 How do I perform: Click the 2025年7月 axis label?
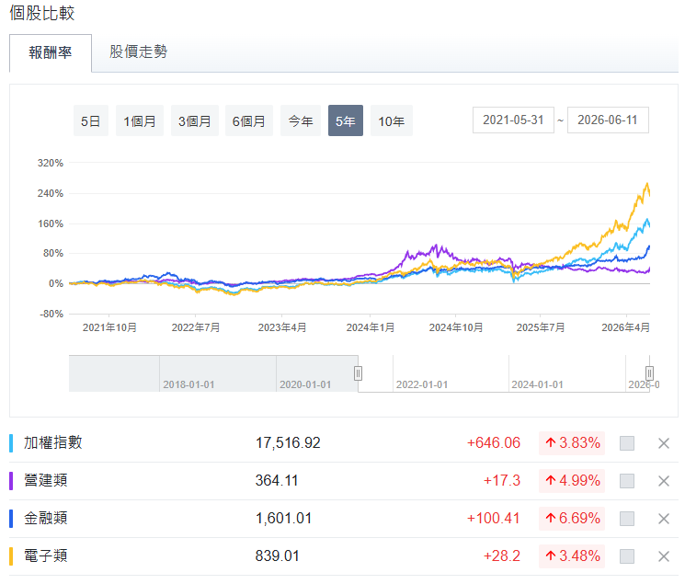[541, 327]
